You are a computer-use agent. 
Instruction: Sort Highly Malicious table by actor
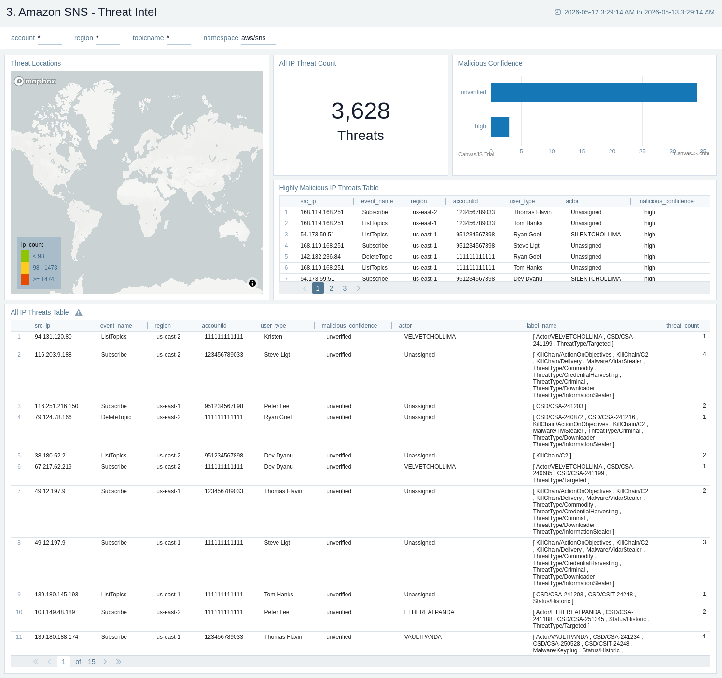pos(572,201)
